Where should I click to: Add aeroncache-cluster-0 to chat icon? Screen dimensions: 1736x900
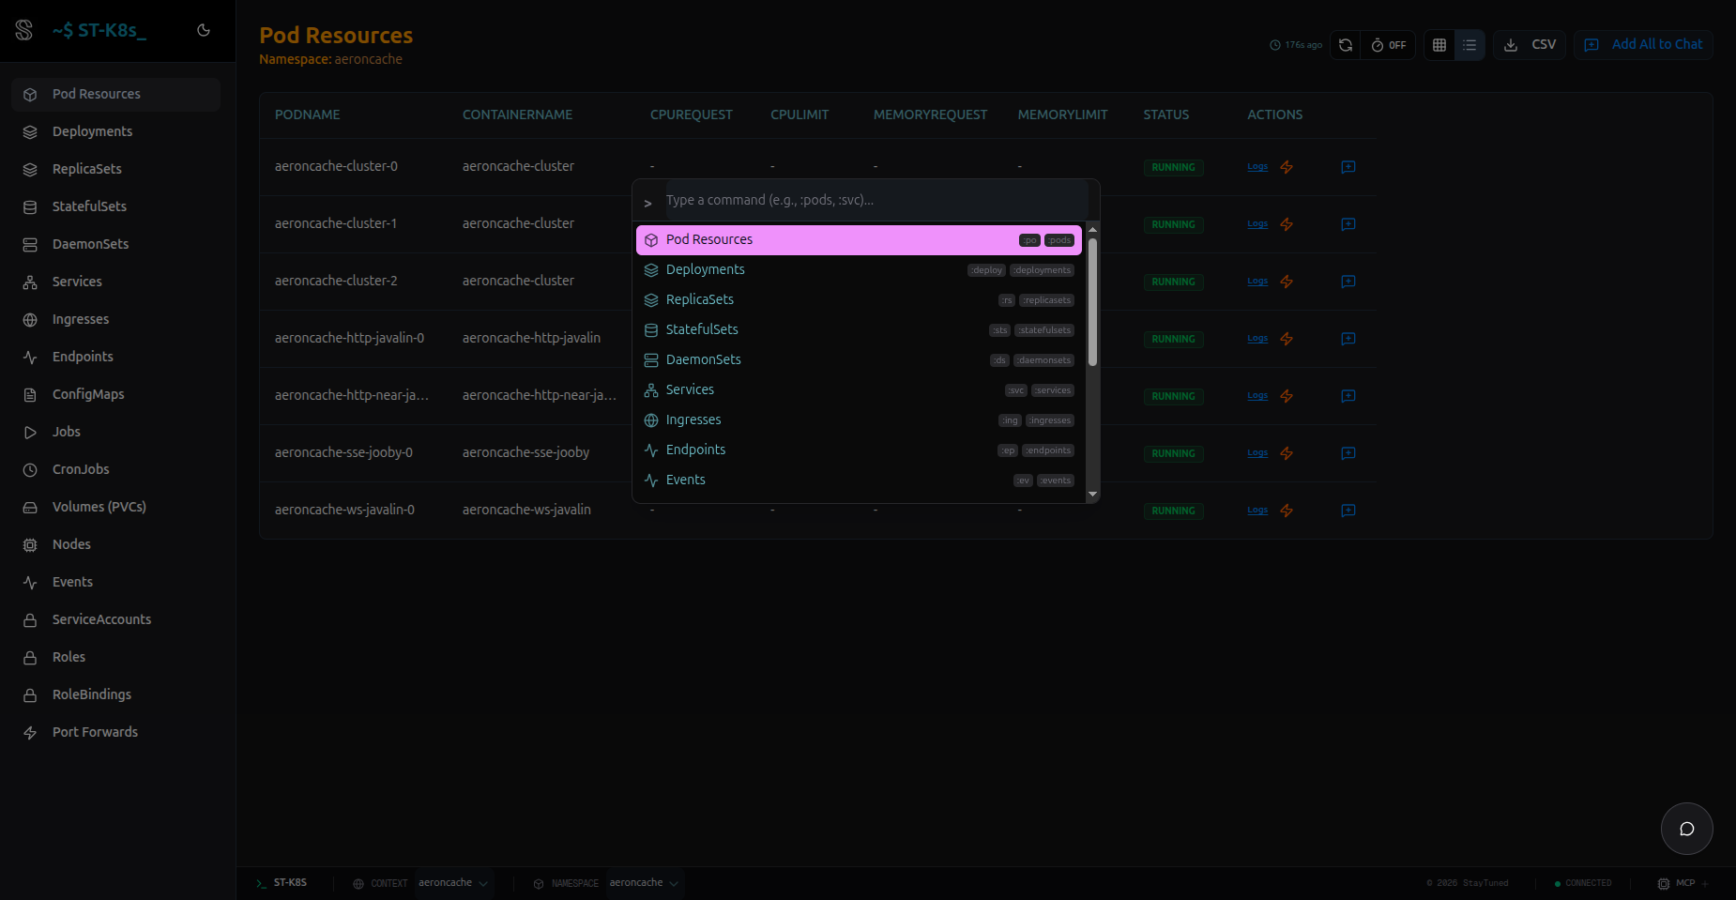point(1348,167)
